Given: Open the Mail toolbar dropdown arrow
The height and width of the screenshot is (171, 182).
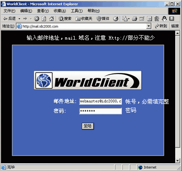Looking at the screenshot, I should [x=129, y=19].
